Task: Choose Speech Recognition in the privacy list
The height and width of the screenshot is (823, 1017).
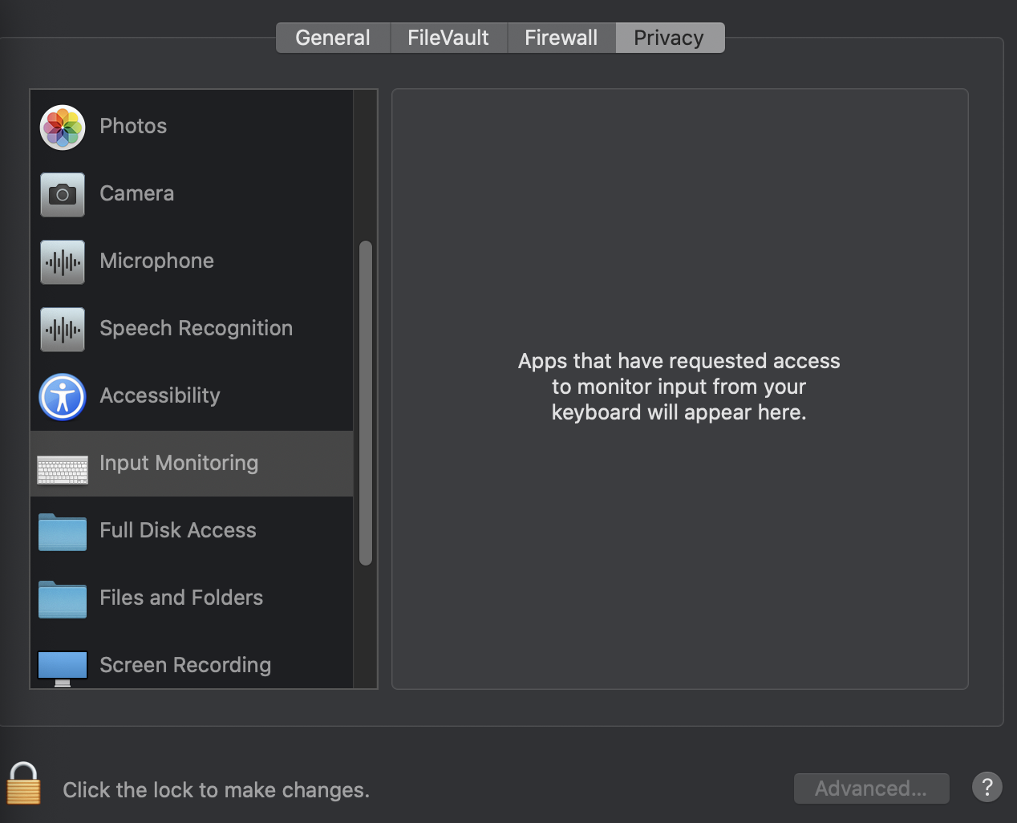Action: click(196, 328)
